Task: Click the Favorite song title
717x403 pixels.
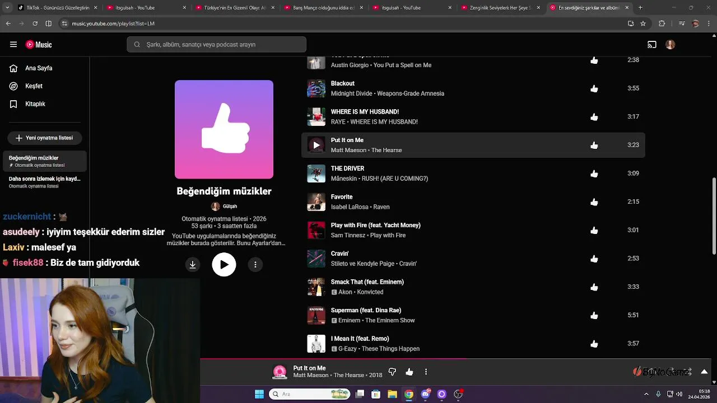Action: [342, 197]
